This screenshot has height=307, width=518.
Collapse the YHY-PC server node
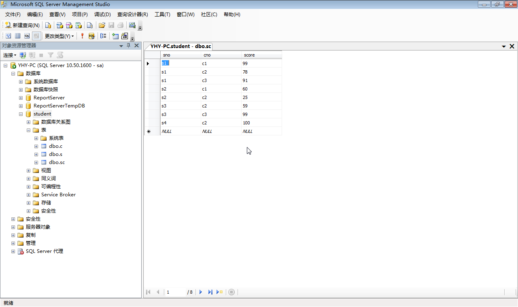5,65
